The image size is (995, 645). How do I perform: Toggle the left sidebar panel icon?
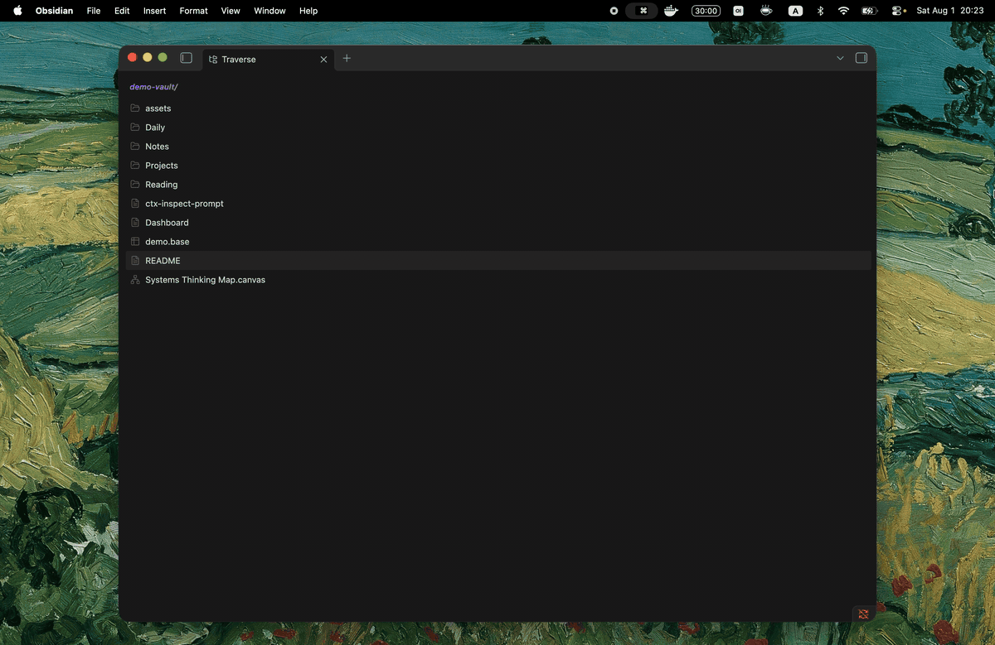coord(187,58)
